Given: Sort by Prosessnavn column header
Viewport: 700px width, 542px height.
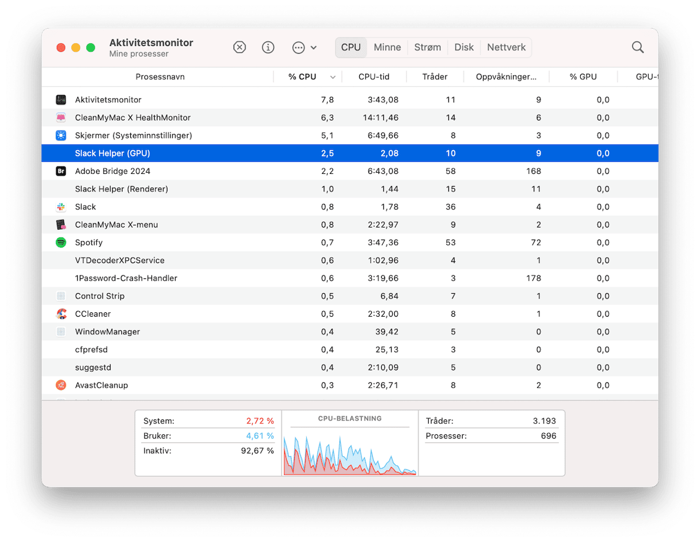Looking at the screenshot, I should coord(160,77).
